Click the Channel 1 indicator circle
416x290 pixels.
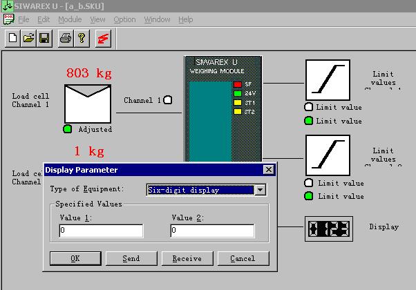168,100
